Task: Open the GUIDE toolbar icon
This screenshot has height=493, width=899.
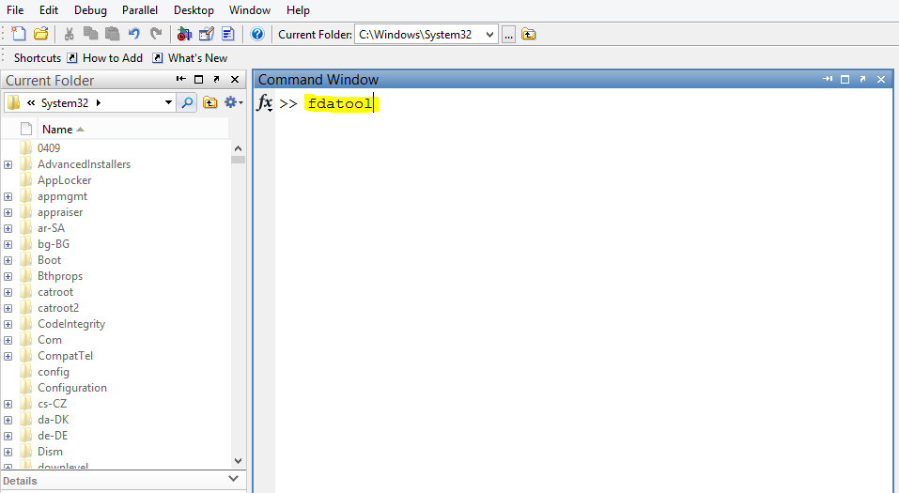Action: pos(207,34)
